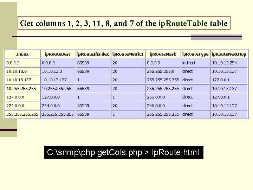Select ipRouteIfIndex '1' in the 10.10.13.137 row
The image size is (253, 190).
(x=93, y=80)
